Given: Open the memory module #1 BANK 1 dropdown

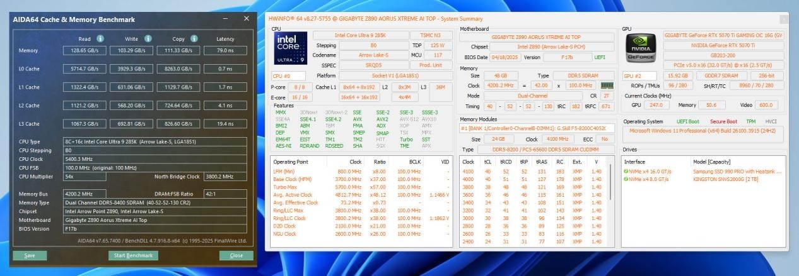Looking at the screenshot, I should [536, 129].
